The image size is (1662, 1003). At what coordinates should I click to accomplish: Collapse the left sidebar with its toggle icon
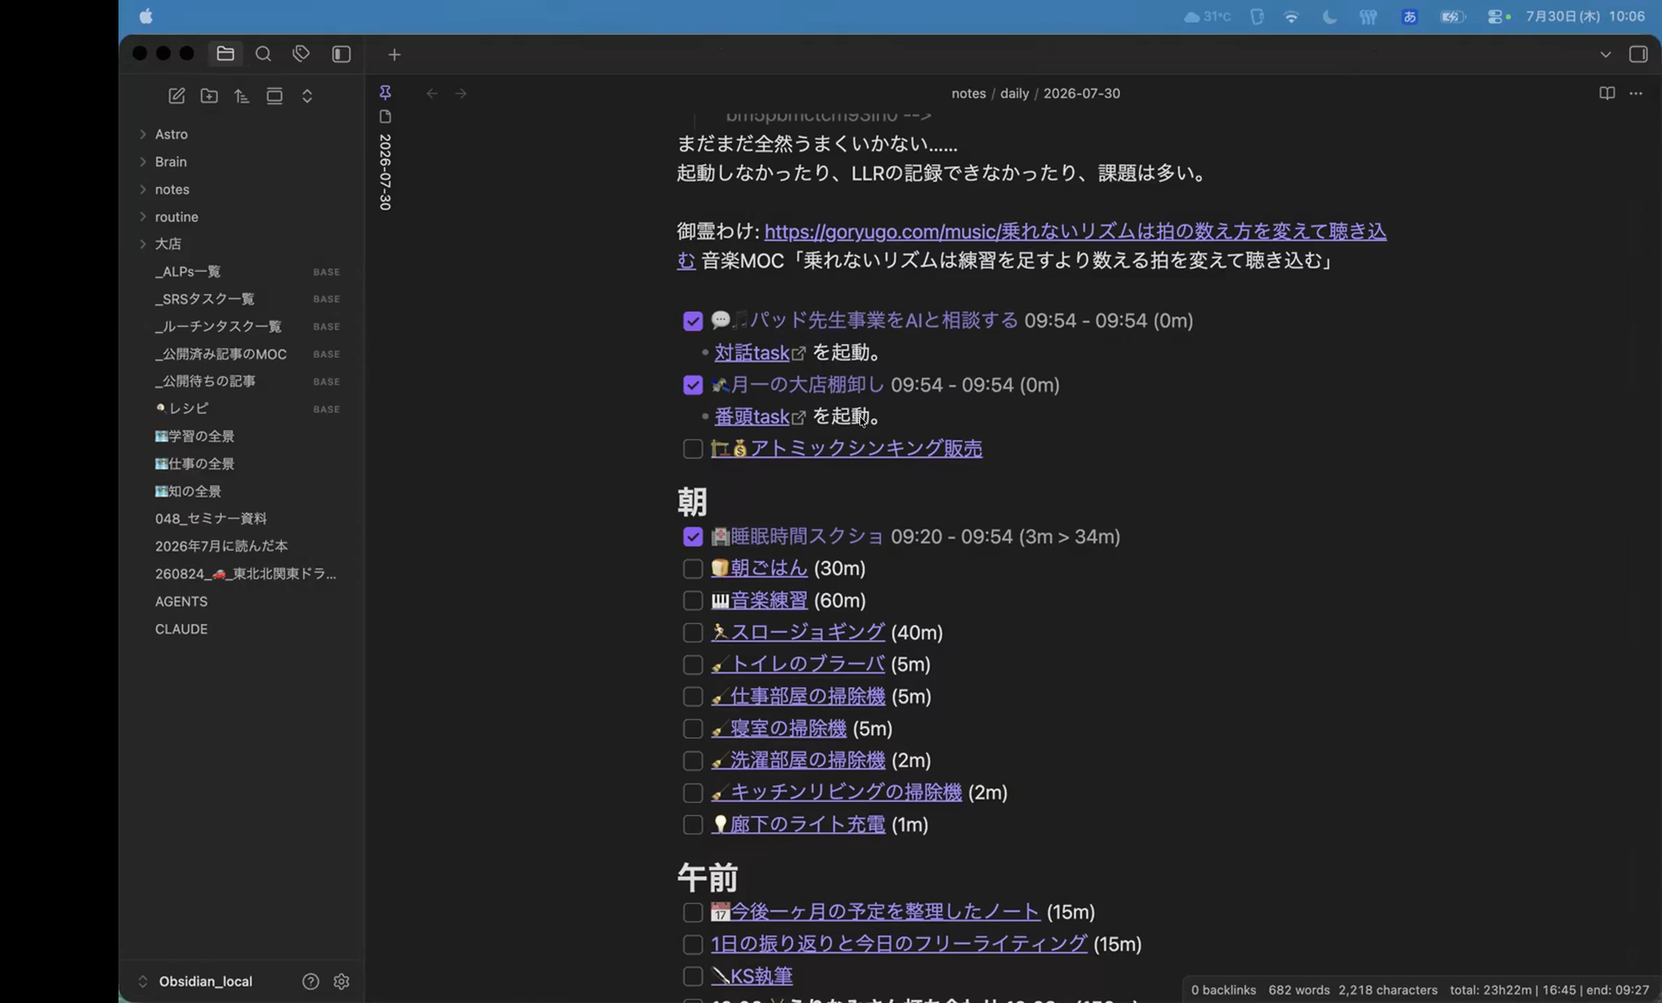point(341,54)
